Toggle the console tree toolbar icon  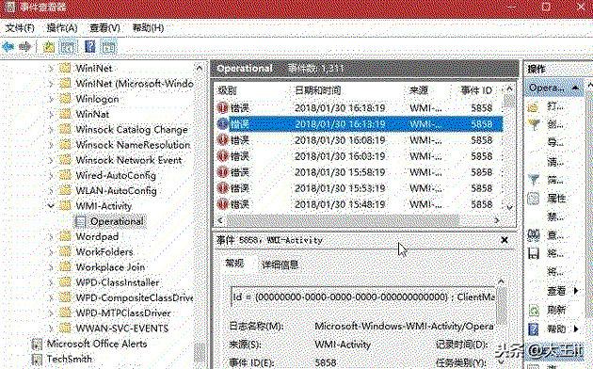pyautogui.click(x=69, y=47)
